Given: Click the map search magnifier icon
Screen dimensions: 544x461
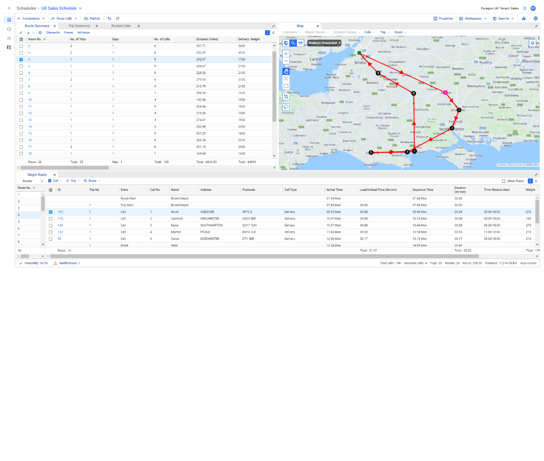Looking at the screenshot, I should coord(293,43).
